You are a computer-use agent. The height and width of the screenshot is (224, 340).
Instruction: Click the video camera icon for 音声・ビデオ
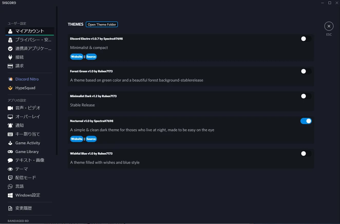click(x=10, y=108)
